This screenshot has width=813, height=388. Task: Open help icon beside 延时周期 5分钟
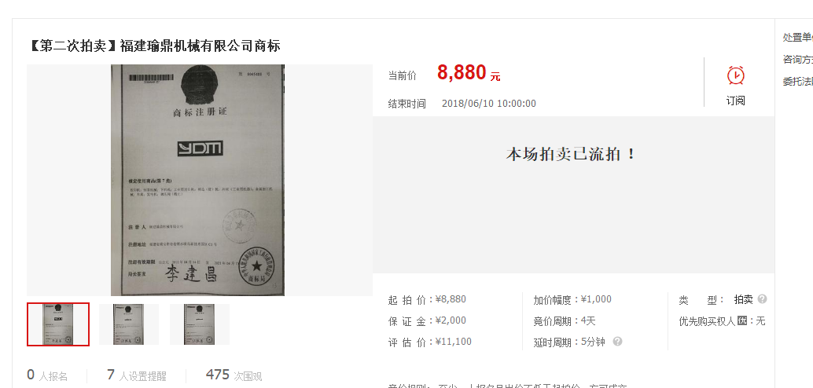click(617, 342)
